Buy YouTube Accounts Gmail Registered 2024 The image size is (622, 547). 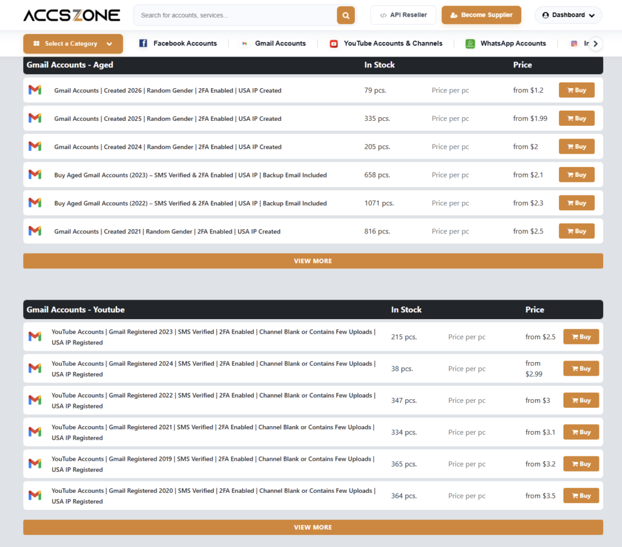coord(581,368)
